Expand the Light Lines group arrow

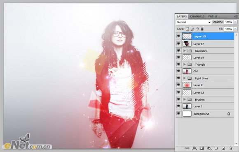[x=185, y=78]
